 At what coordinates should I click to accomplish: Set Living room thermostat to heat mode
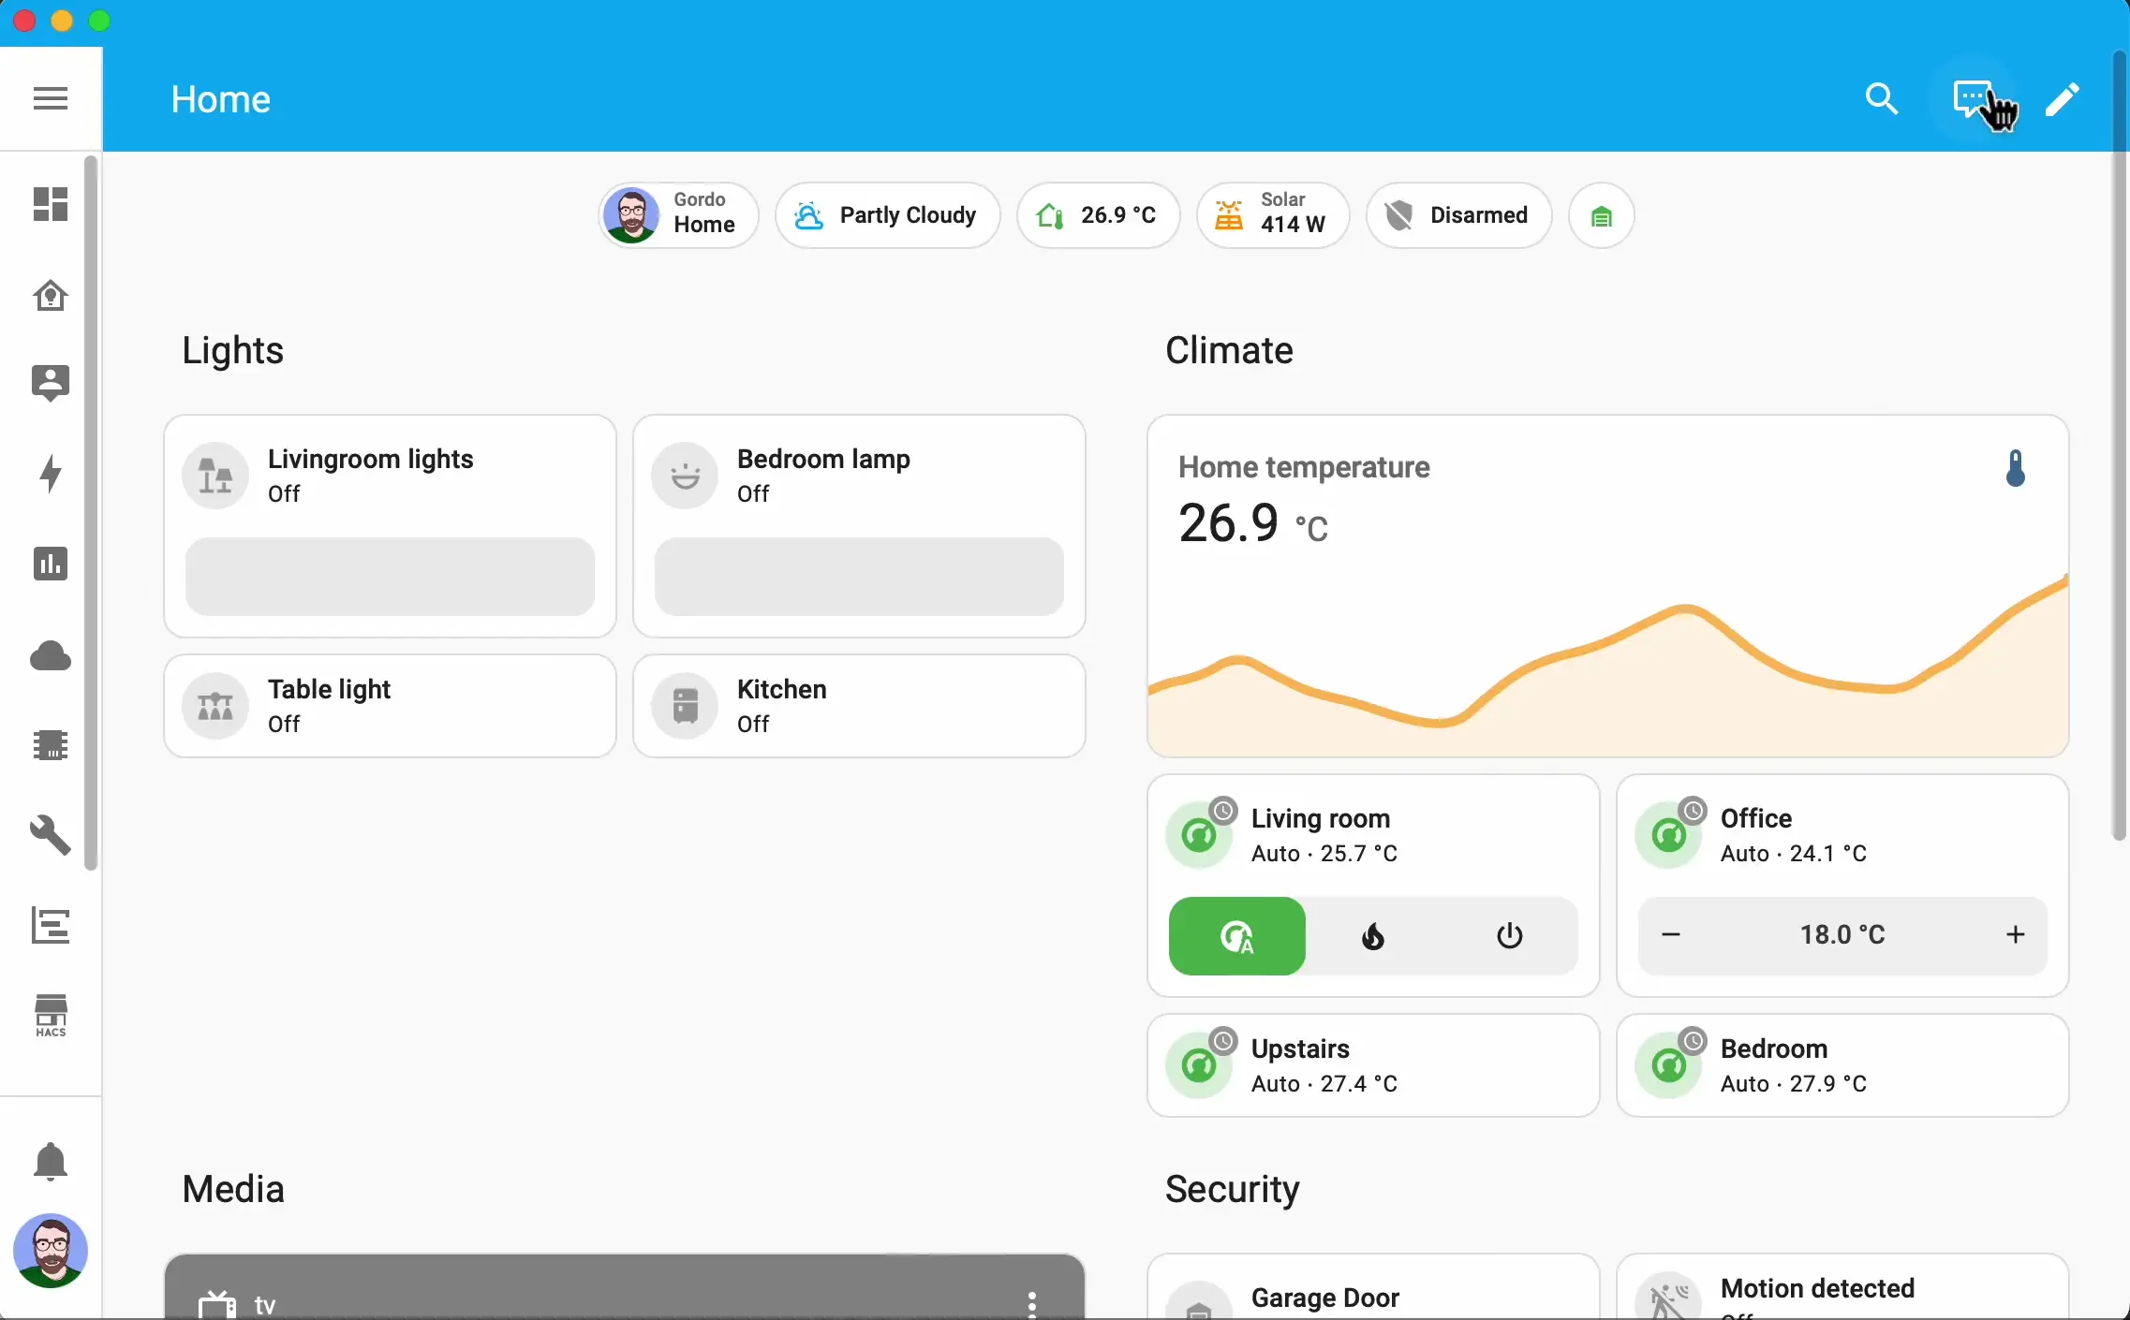point(1372,937)
